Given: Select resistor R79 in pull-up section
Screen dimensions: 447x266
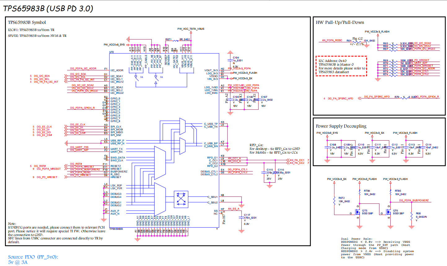Looking at the screenshot, I should [x=404, y=98].
